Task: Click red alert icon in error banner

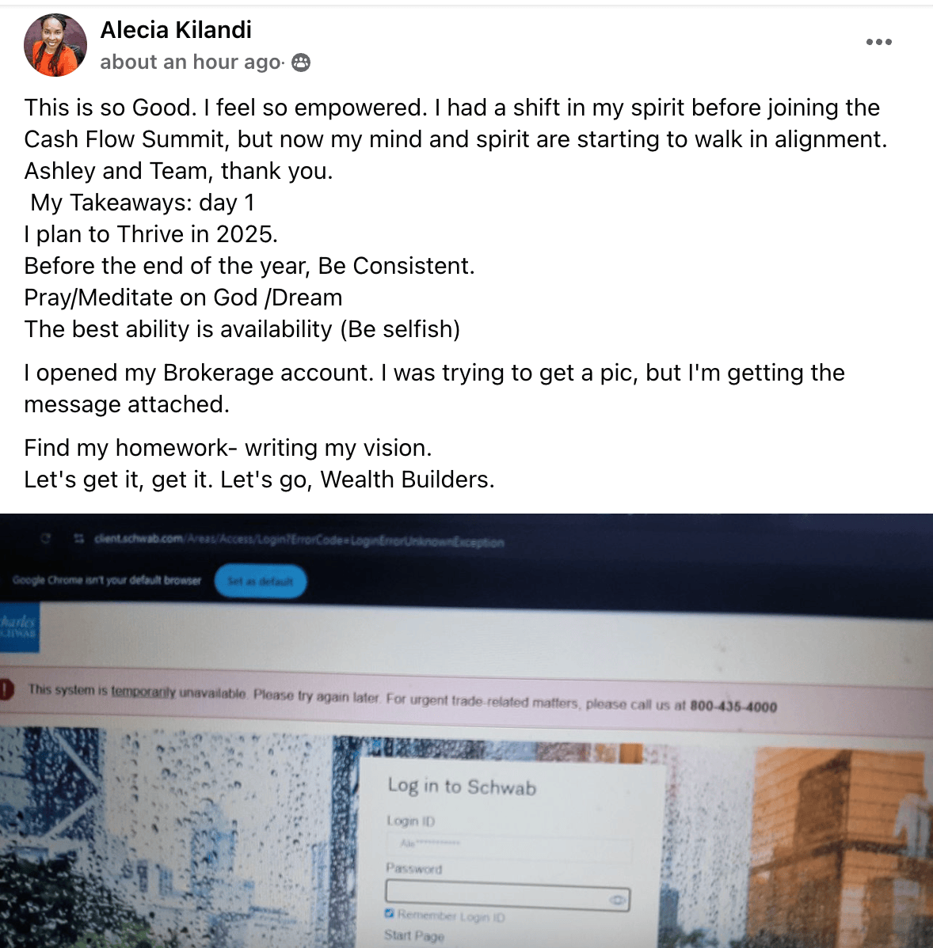Action: (6, 689)
